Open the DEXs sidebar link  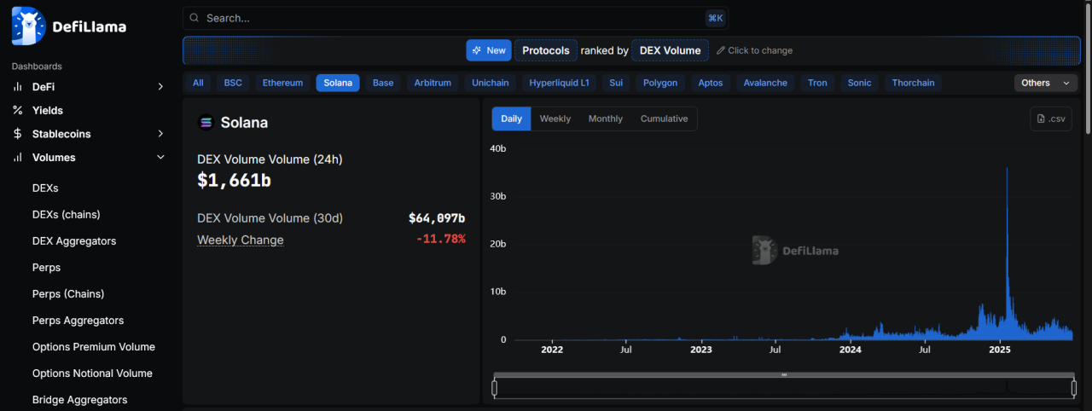point(45,188)
